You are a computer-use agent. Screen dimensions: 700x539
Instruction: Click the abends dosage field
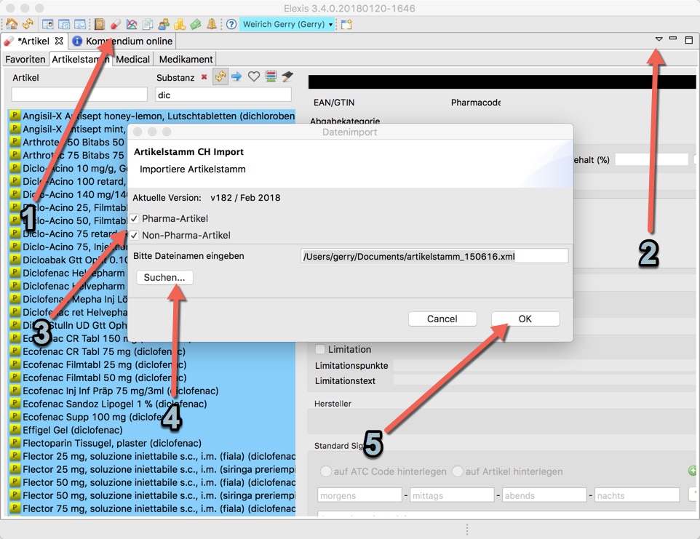[x=544, y=495]
